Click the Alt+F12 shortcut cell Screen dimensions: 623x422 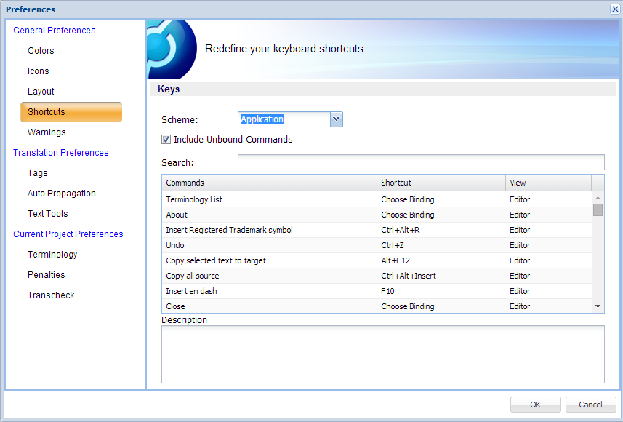click(395, 260)
